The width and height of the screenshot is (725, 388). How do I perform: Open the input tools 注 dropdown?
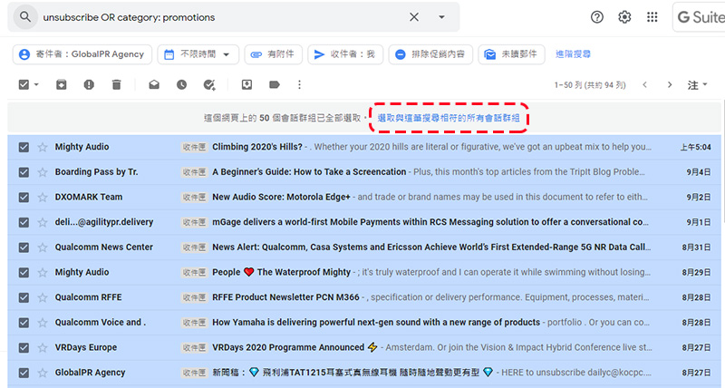point(697,85)
